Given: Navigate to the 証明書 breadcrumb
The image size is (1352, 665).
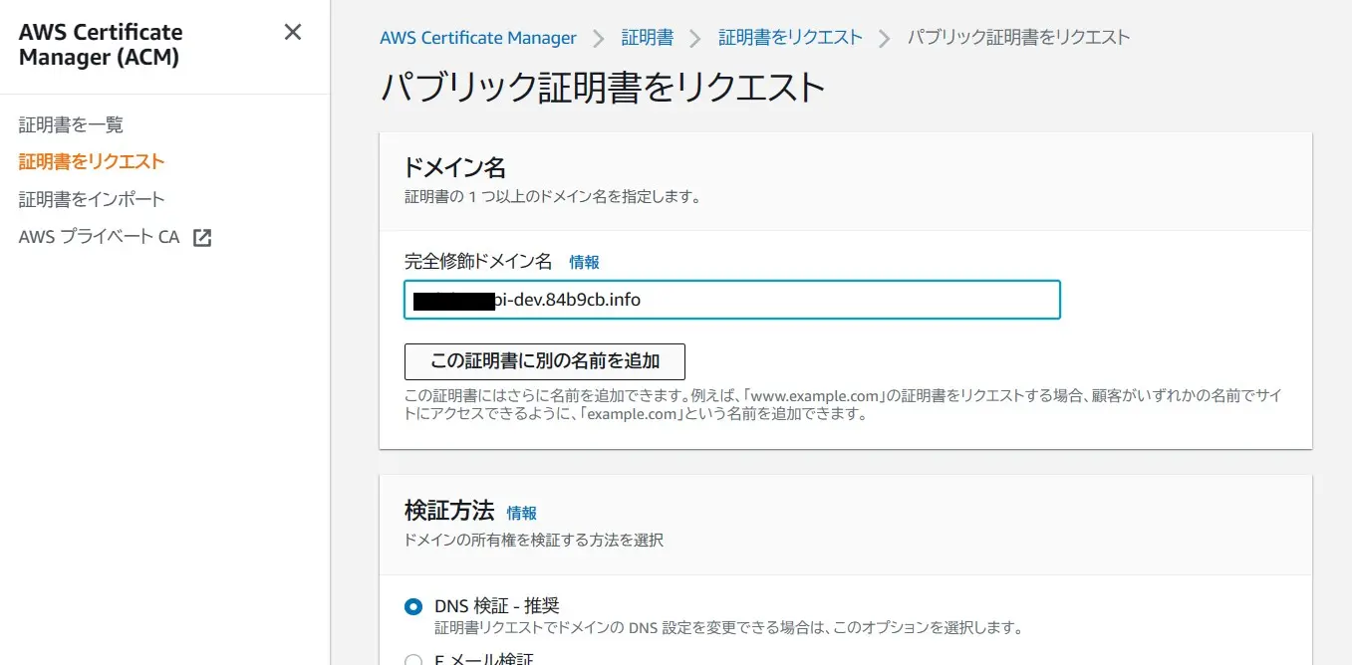Looking at the screenshot, I should point(647,38).
